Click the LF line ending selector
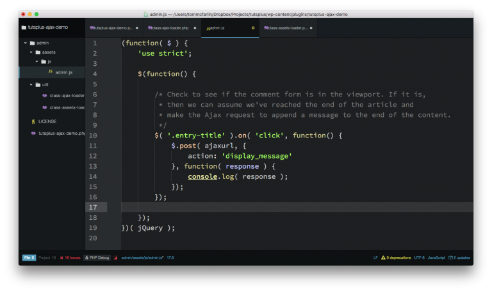This screenshot has height=292, width=492. click(x=375, y=257)
